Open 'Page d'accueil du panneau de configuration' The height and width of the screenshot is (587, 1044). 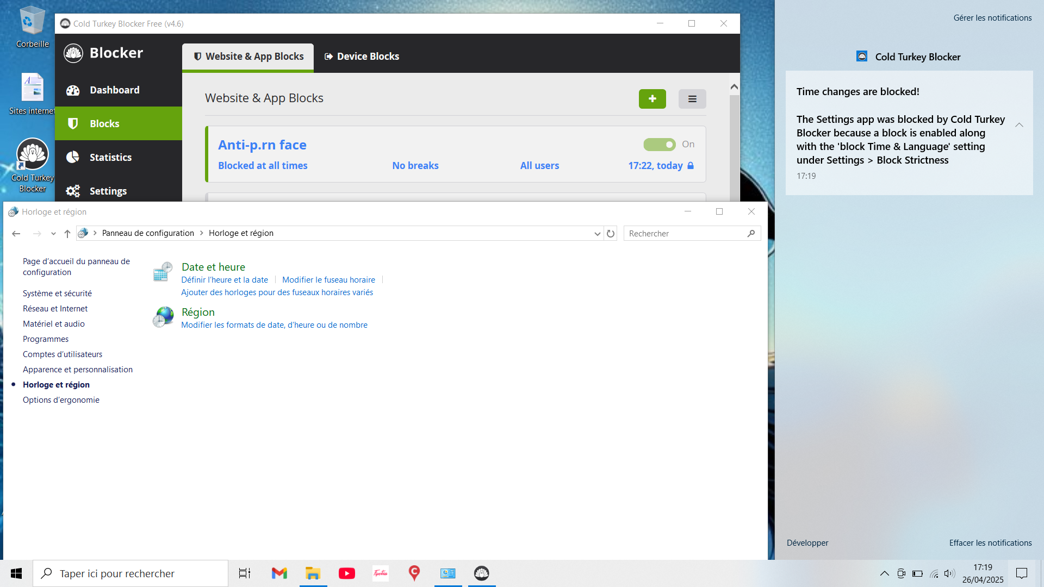coord(76,267)
